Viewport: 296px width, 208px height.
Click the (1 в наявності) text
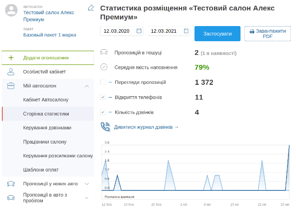[x=218, y=54]
